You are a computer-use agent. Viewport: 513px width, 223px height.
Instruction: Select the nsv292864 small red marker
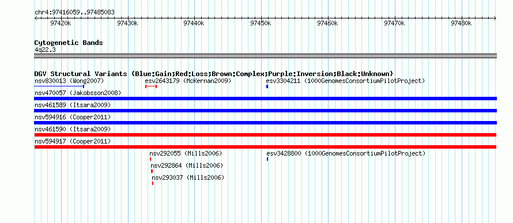[152, 171]
